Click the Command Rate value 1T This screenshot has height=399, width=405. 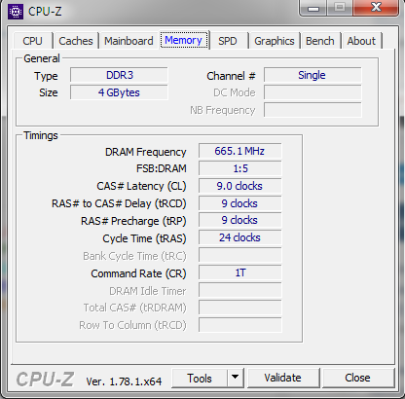(239, 272)
